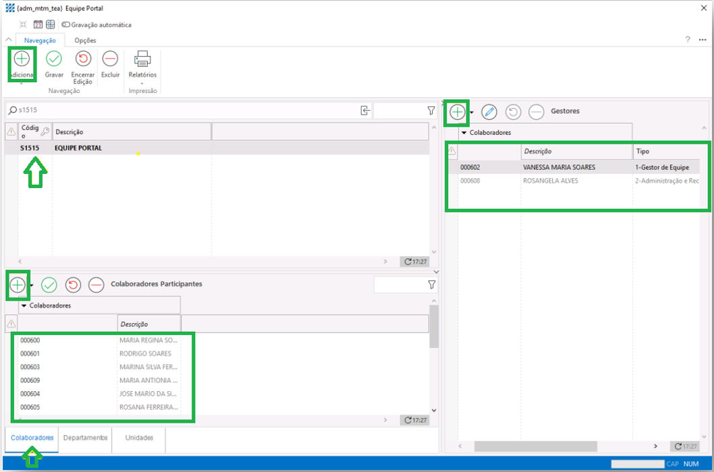Click the pencil edit icon in Gestores
714x472 pixels.
coord(489,112)
